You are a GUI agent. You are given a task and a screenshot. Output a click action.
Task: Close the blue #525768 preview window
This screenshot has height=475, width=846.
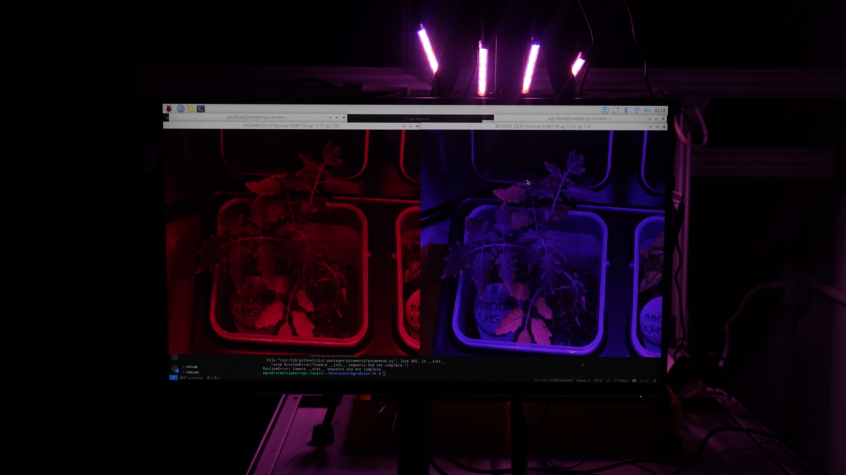pos(664,127)
